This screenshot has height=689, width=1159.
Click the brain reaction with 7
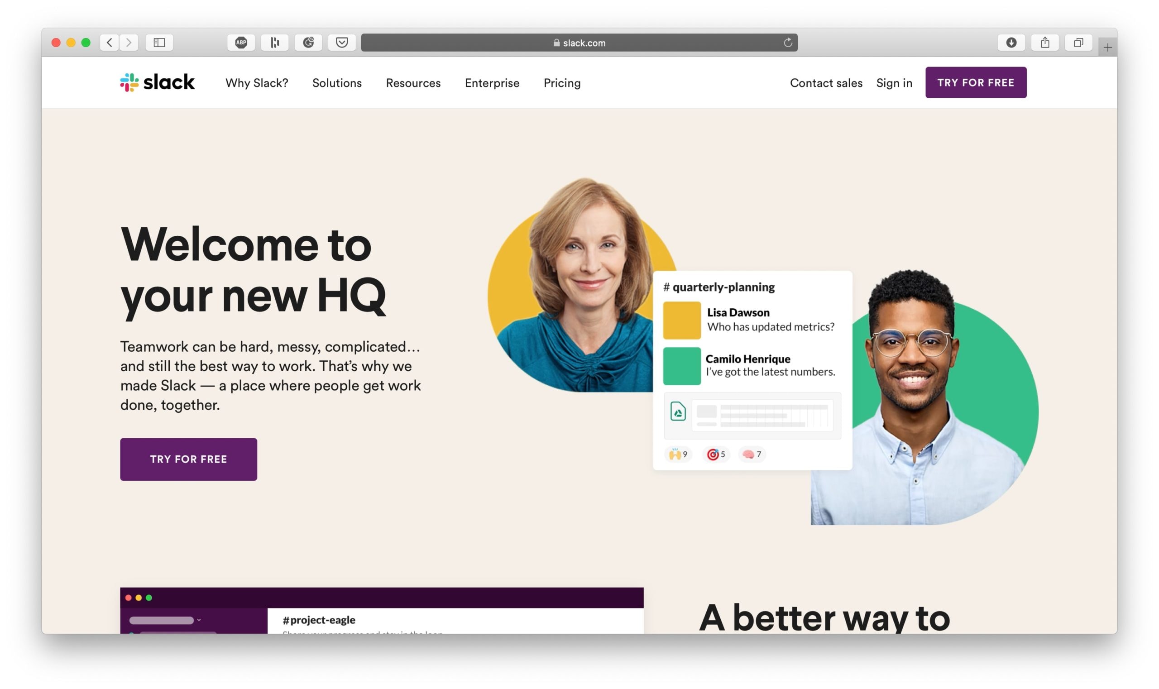coord(752,454)
